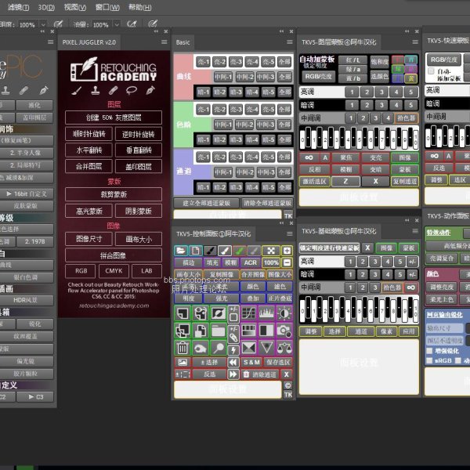Tick the 增强锐化 checkbox
This screenshot has width=470, height=470.
click(429, 351)
